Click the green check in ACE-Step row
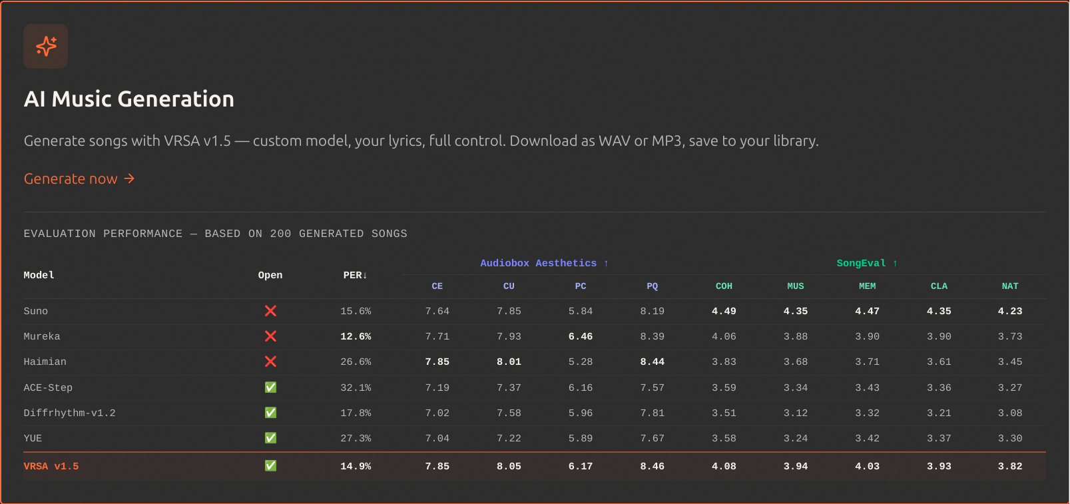 click(x=270, y=387)
